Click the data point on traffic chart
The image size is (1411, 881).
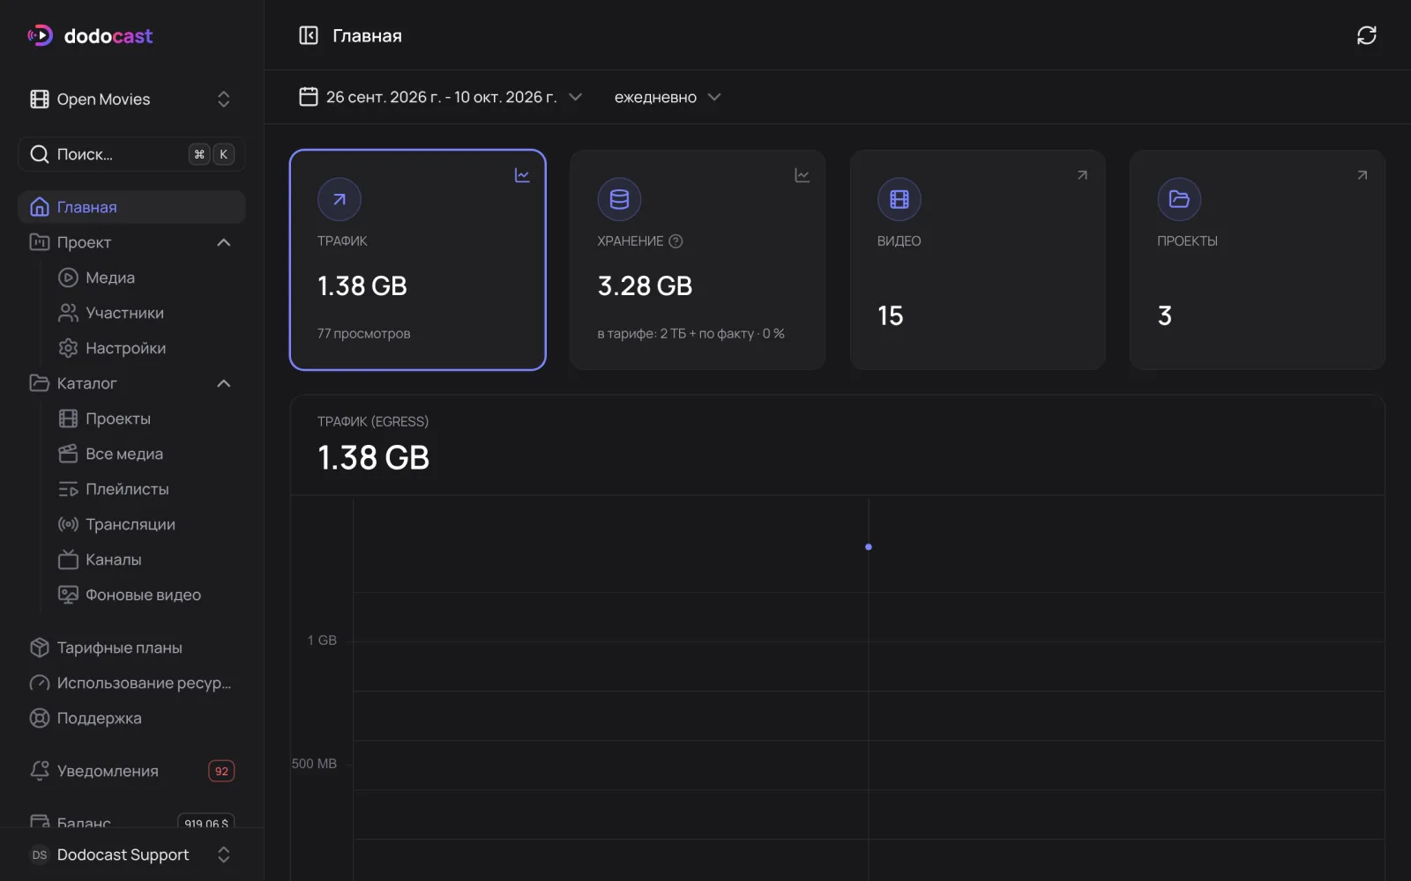pyautogui.click(x=869, y=547)
